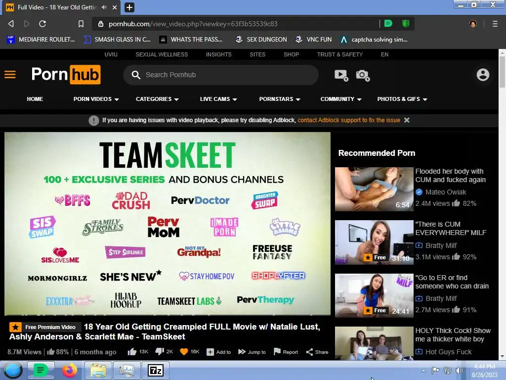Open SEXUAL WELLNESS in the top bar
This screenshot has height=380, width=506.
tap(162, 54)
